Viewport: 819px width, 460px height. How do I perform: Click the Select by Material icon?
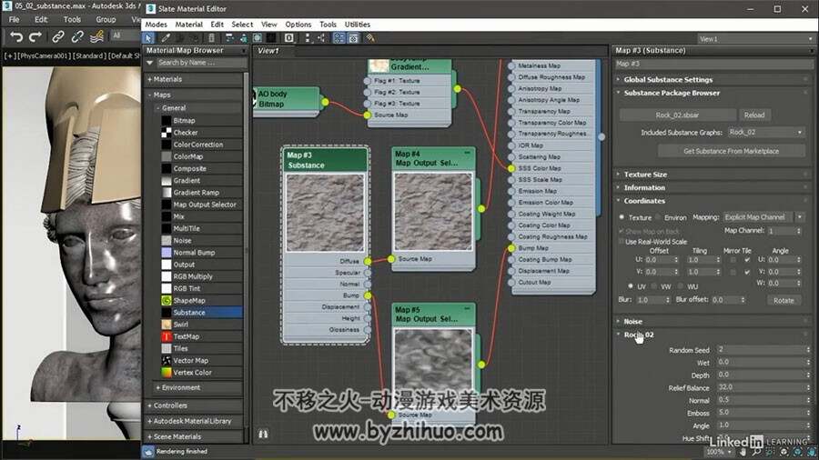[x=370, y=38]
